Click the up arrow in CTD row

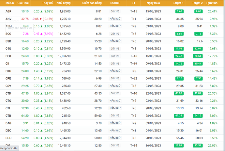pos(41,93)
